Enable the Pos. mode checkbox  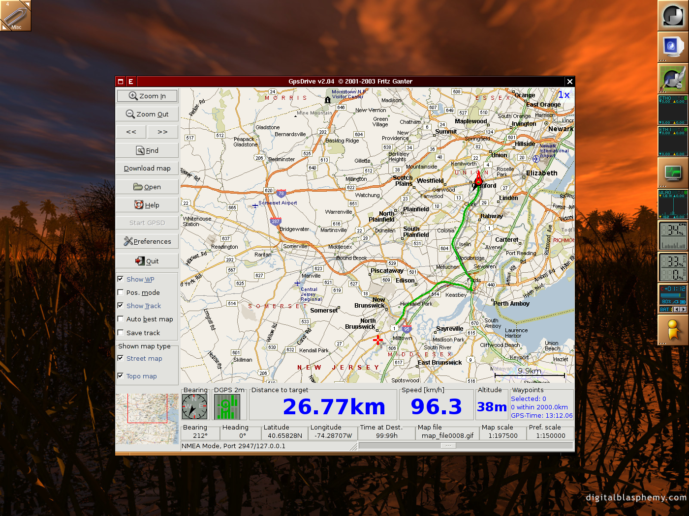[x=121, y=292]
